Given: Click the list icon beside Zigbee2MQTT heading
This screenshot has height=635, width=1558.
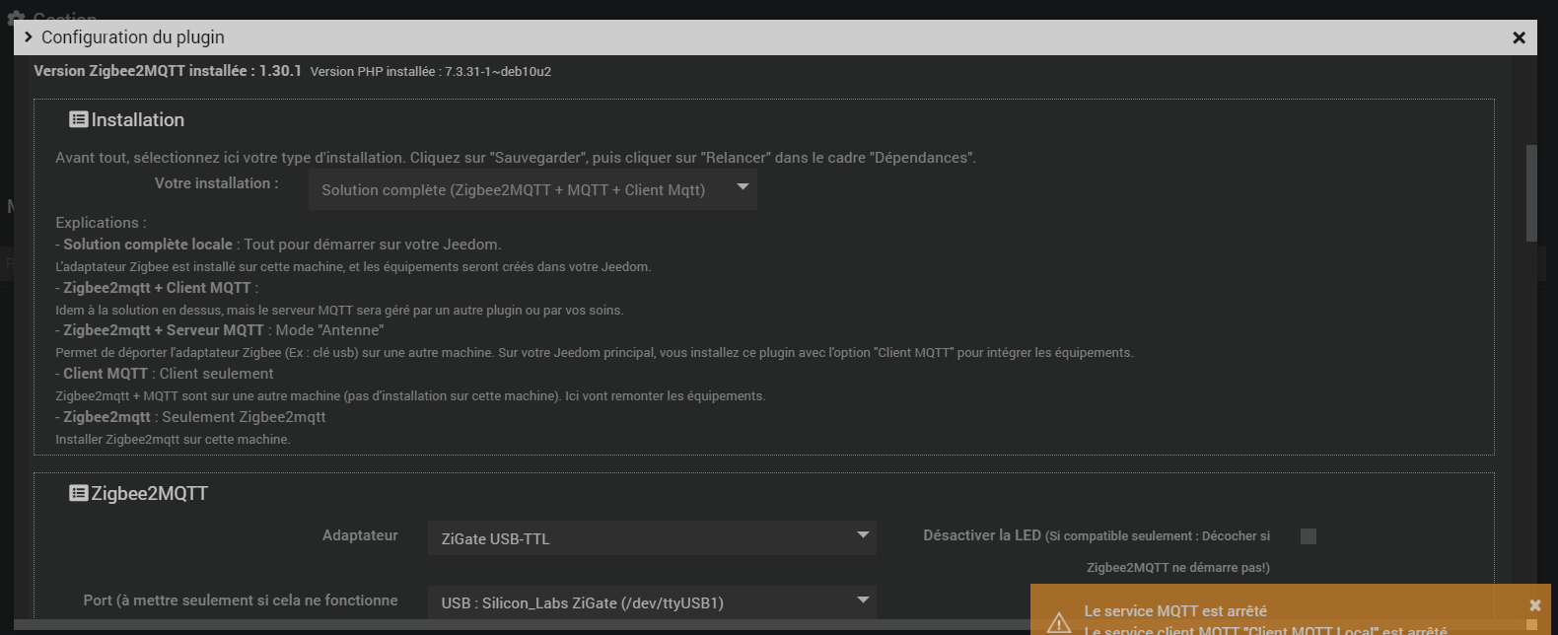Looking at the screenshot, I should 79,493.
